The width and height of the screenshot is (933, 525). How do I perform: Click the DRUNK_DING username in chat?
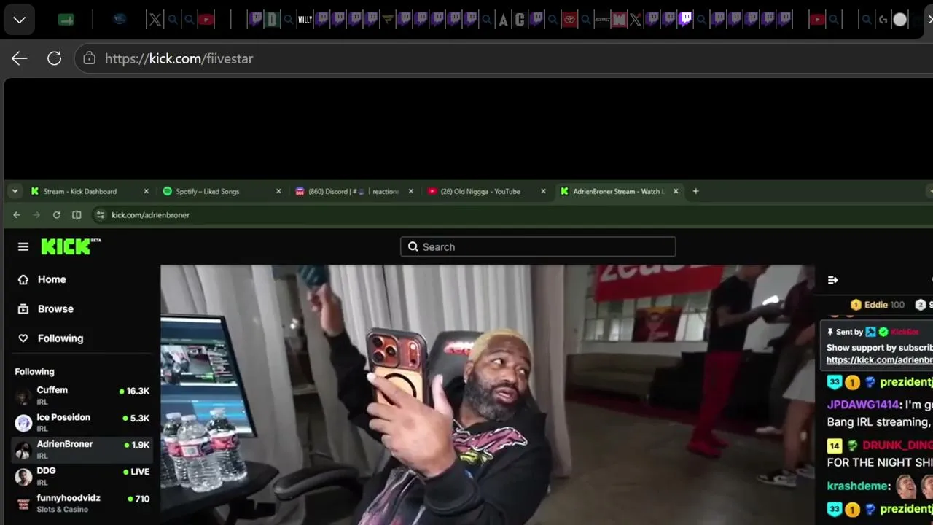898,446
